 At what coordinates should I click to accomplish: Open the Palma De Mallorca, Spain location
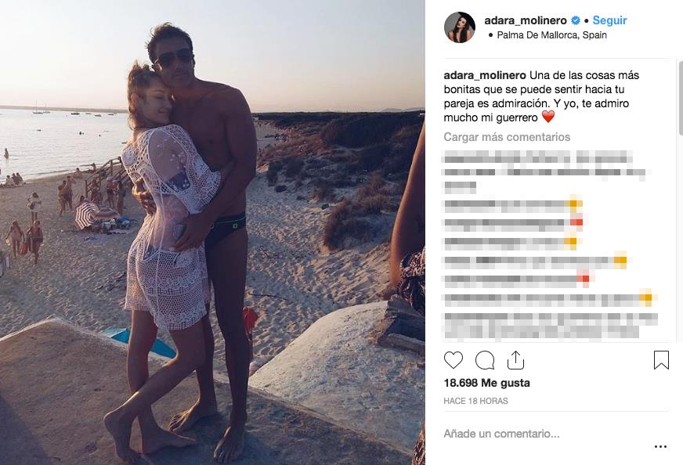pos(551,35)
